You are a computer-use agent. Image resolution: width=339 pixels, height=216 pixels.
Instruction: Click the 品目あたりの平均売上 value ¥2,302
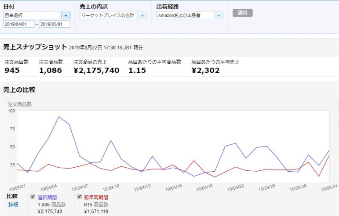[205, 70]
